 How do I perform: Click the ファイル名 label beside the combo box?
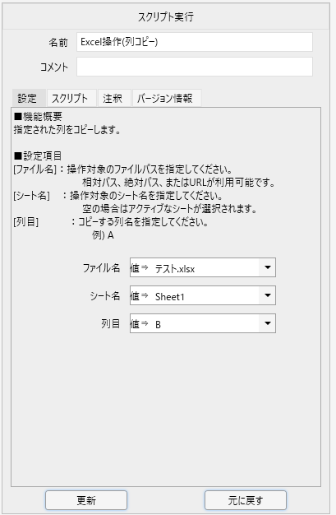pos(101,268)
